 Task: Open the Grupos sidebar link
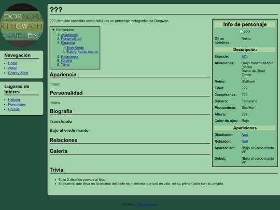tap(14, 109)
